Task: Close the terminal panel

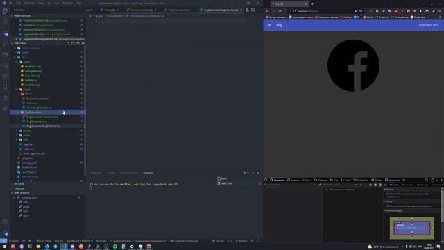Action: [258, 173]
